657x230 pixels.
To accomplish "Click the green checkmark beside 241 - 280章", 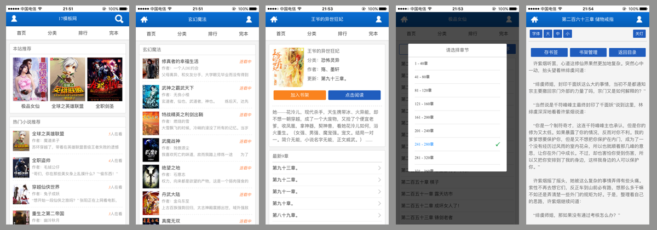I will coord(497,144).
